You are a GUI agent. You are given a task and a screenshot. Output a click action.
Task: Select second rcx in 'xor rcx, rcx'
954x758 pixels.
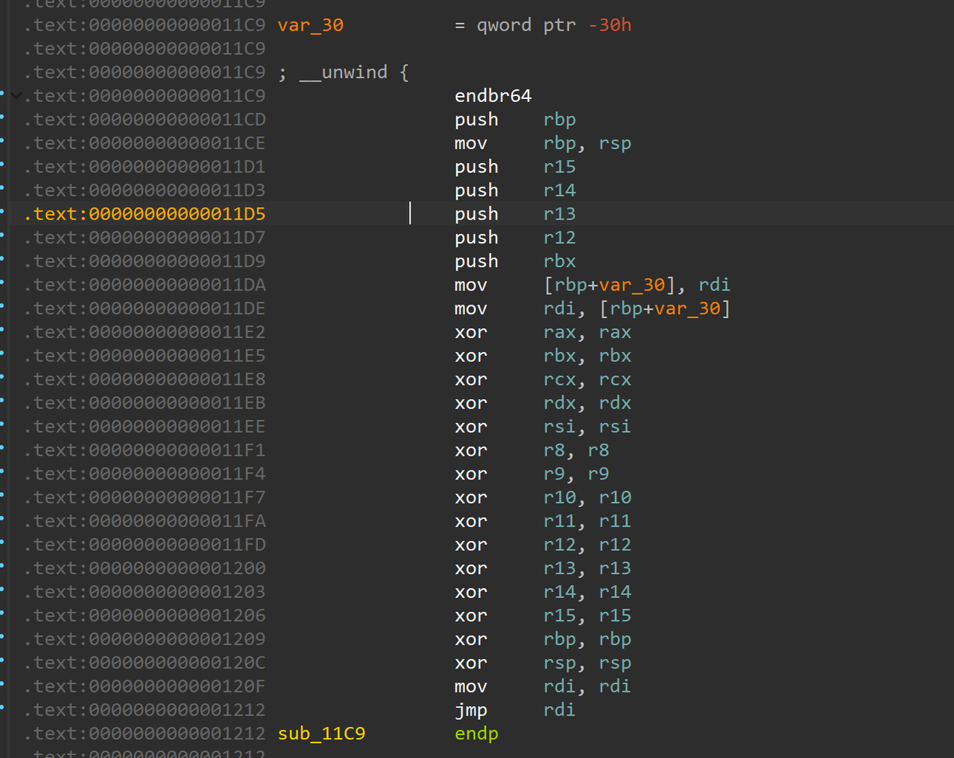click(615, 380)
